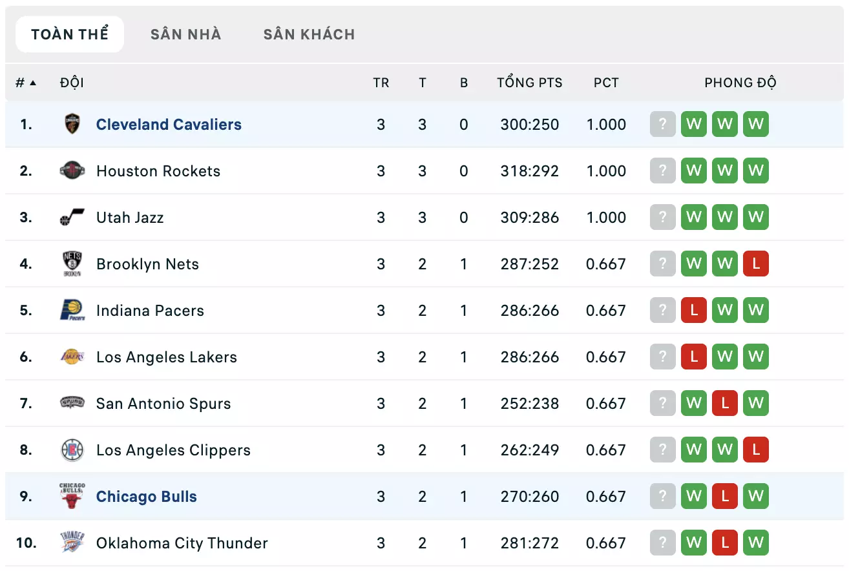Click the Los Angeles Lakers logo

click(72, 357)
